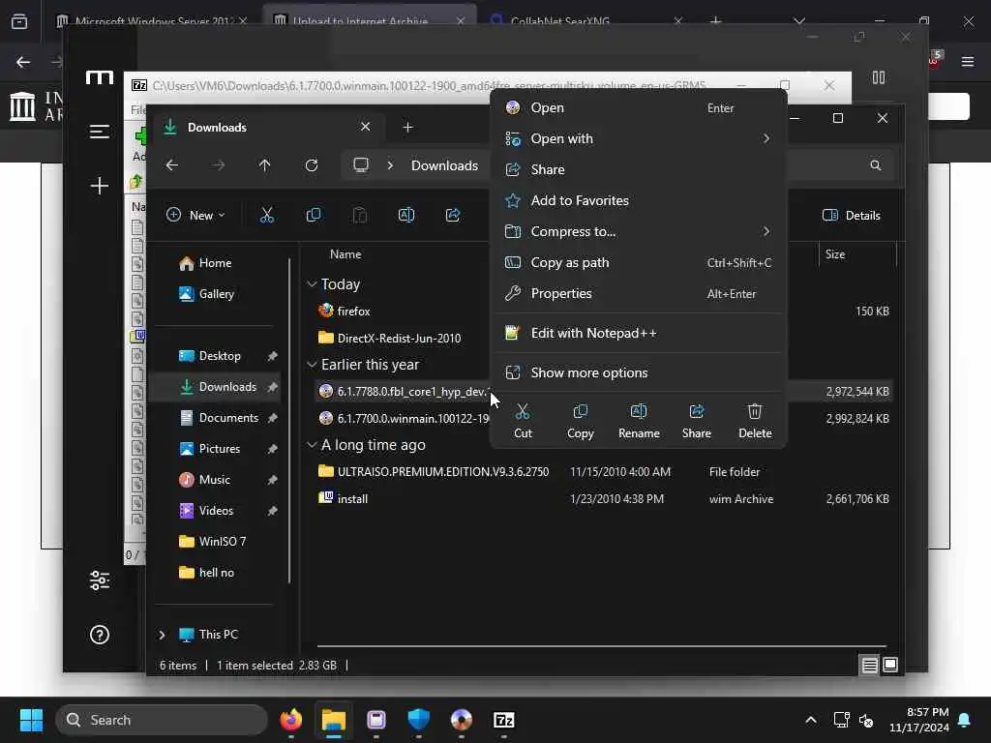Toggle the Details pane button
The image size is (991, 743).
coord(852,216)
